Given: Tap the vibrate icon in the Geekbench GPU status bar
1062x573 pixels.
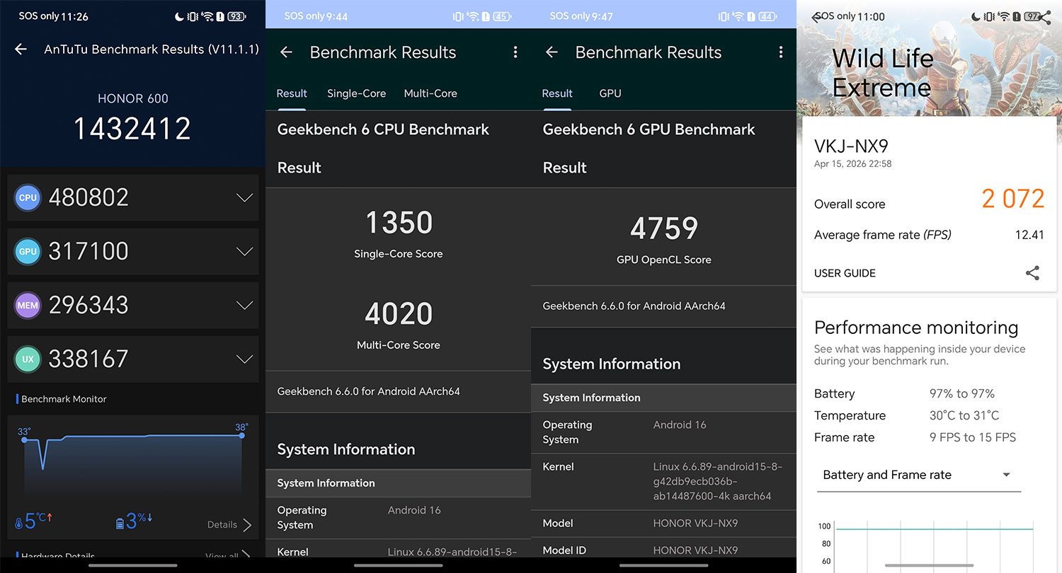Looking at the screenshot, I should click(x=724, y=16).
